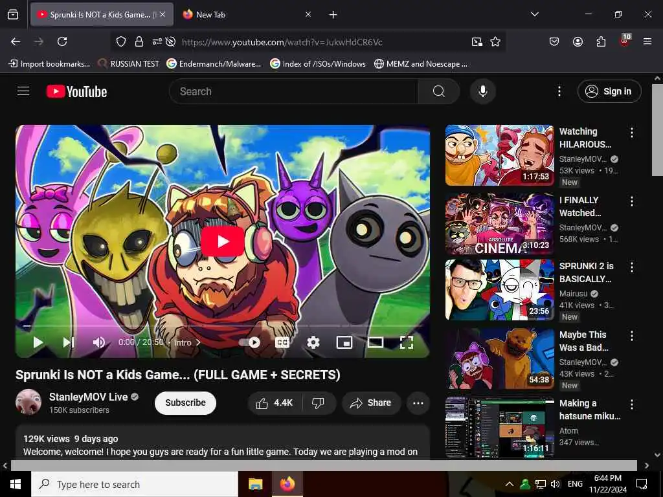The height and width of the screenshot is (497, 663).
Task: Open Firefox application menu
Action: pyautogui.click(x=647, y=41)
